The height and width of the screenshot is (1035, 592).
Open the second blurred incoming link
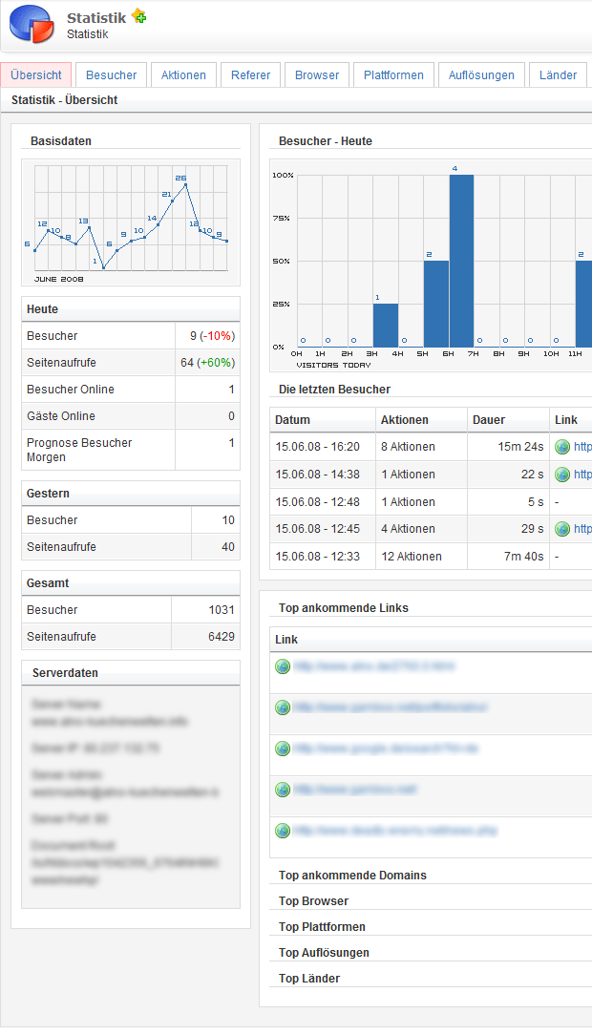390,708
